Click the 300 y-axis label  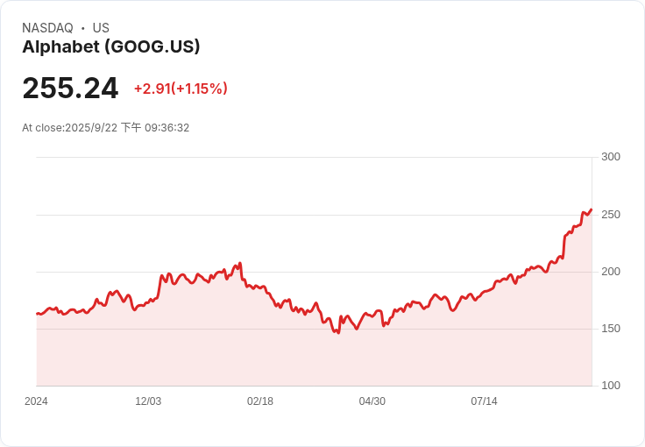pyautogui.click(x=611, y=157)
